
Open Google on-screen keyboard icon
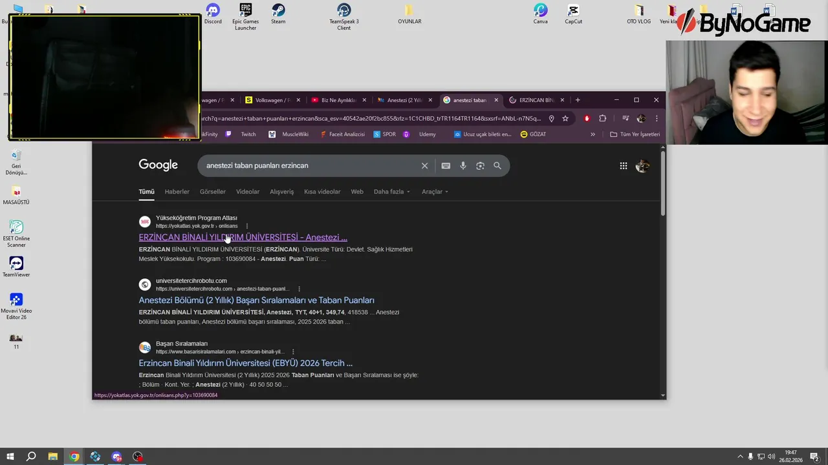click(446, 166)
